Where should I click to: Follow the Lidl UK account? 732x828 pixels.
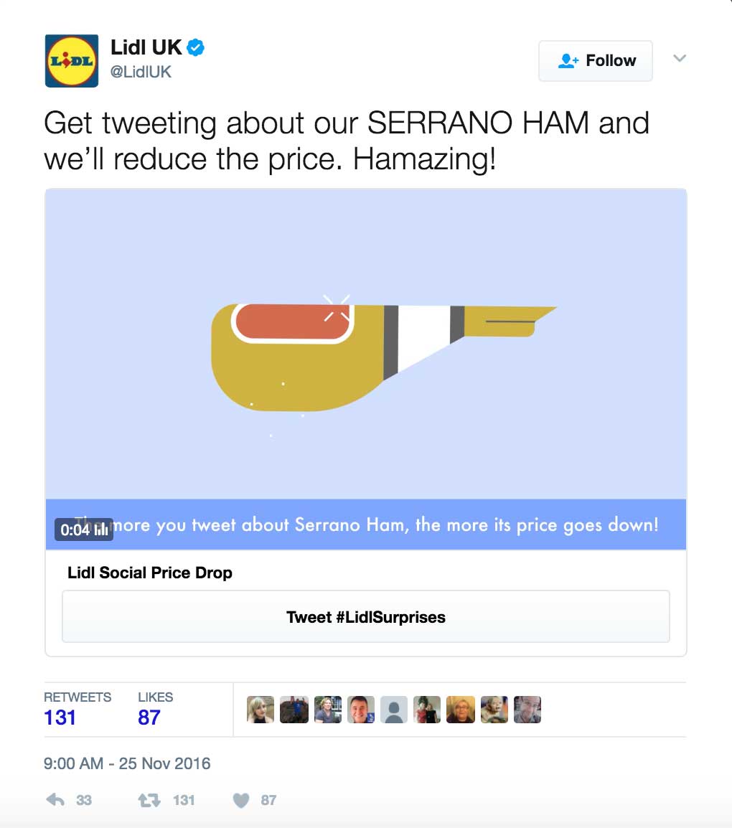[596, 61]
